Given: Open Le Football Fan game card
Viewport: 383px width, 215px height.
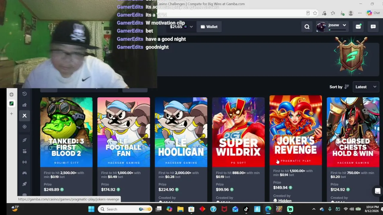Looking at the screenshot, I should coord(124,132).
